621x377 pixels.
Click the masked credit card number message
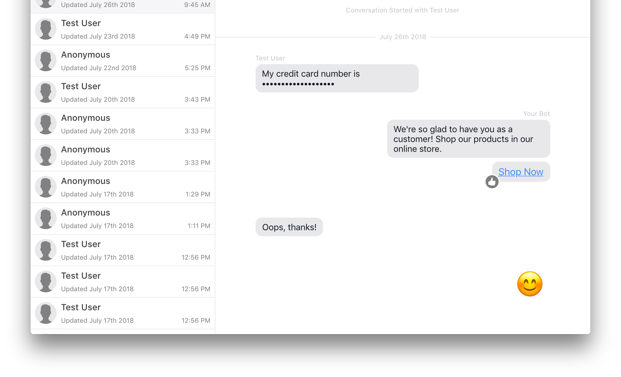point(337,78)
